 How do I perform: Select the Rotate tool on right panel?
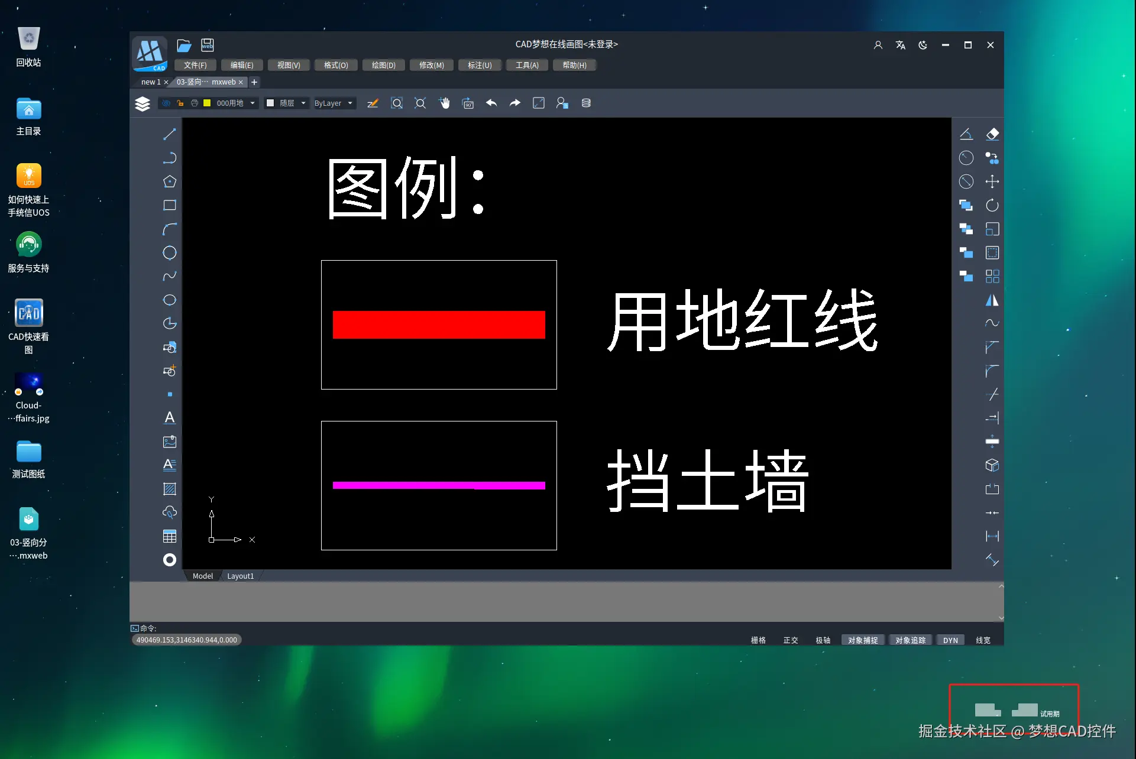(x=992, y=205)
